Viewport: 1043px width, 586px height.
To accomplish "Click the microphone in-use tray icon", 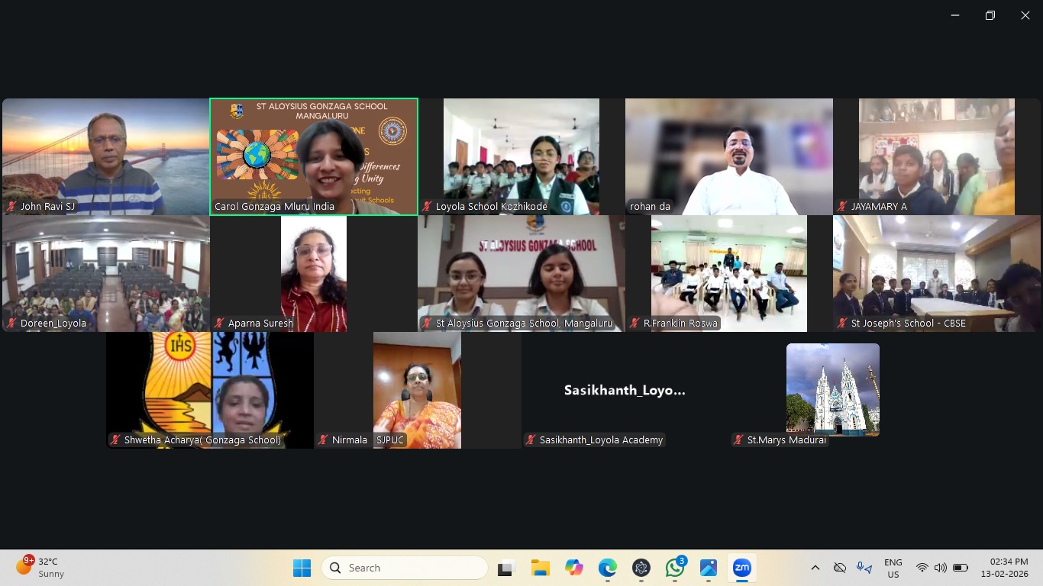I will tap(864, 568).
